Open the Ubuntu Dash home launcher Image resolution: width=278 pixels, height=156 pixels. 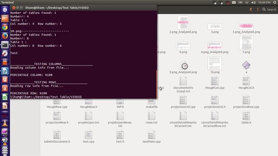[5, 10]
